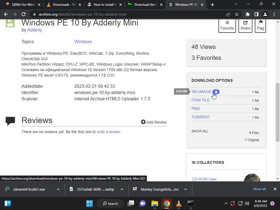This screenshot has height=210, width=280.
Task: Toggle Chrome side panel
Action: pyautogui.click(x=256, y=14)
